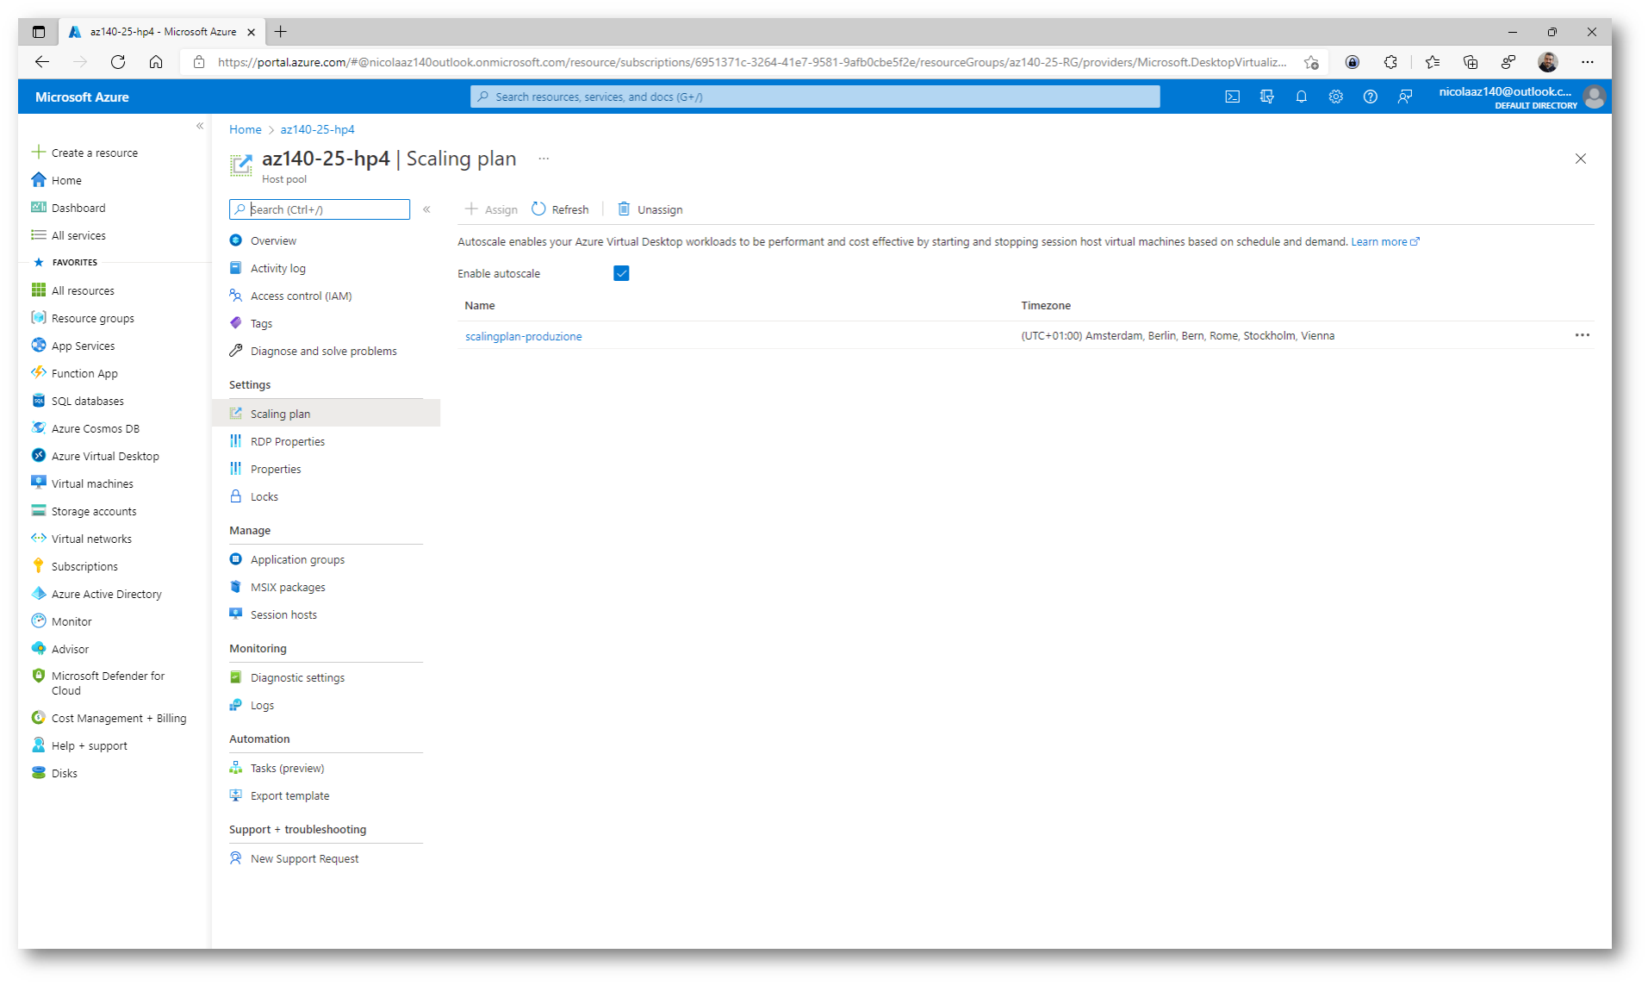1648x985 pixels.
Task: Focus the Azure global search bar
Action: (815, 97)
